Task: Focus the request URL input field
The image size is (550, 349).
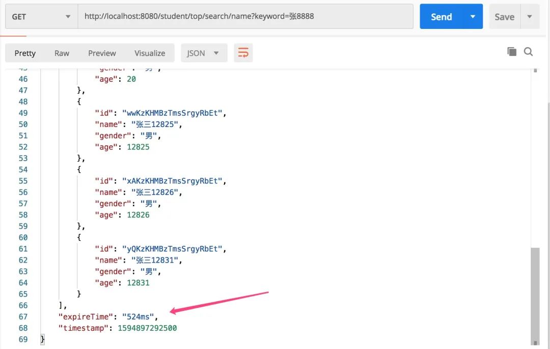Action: coord(244,17)
